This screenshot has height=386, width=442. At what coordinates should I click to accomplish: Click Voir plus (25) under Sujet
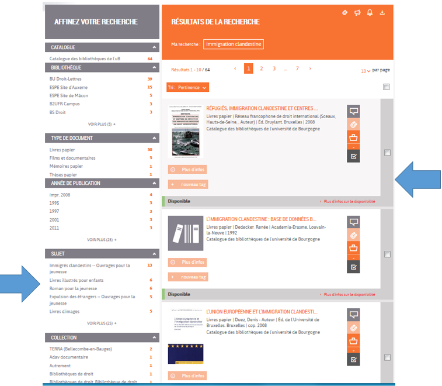(x=102, y=323)
